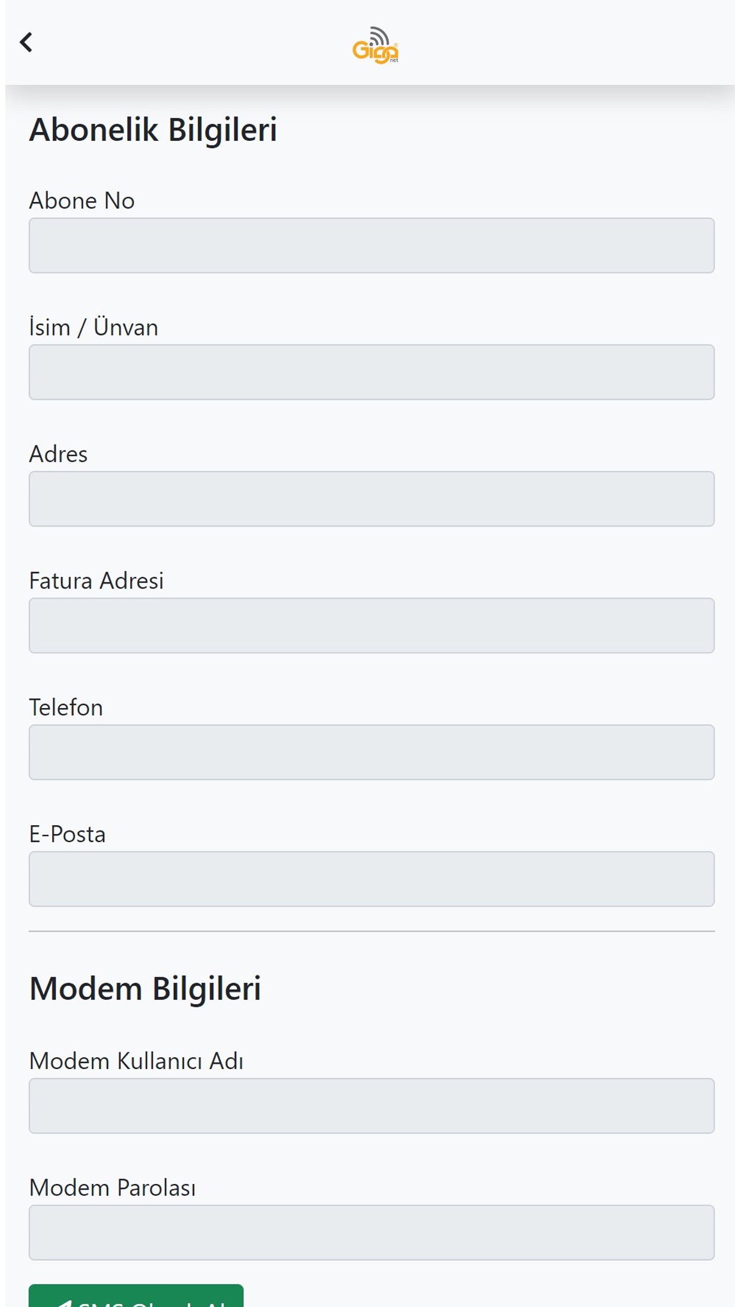This screenshot has height=1307, width=735.
Task: Click the Abonelik Bilgileri heading
Action: point(153,130)
